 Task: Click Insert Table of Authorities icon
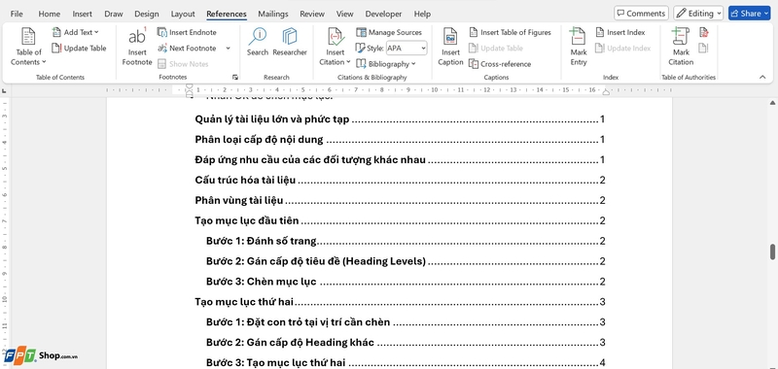coord(703,33)
